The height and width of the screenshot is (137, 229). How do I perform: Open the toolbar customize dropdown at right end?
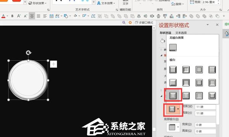224,16
